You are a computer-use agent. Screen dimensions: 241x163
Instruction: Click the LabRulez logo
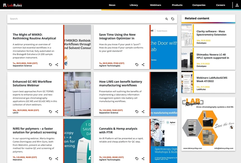click(x=13, y=5)
